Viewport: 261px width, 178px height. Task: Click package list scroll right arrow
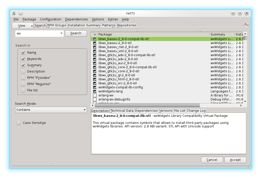click(241, 105)
